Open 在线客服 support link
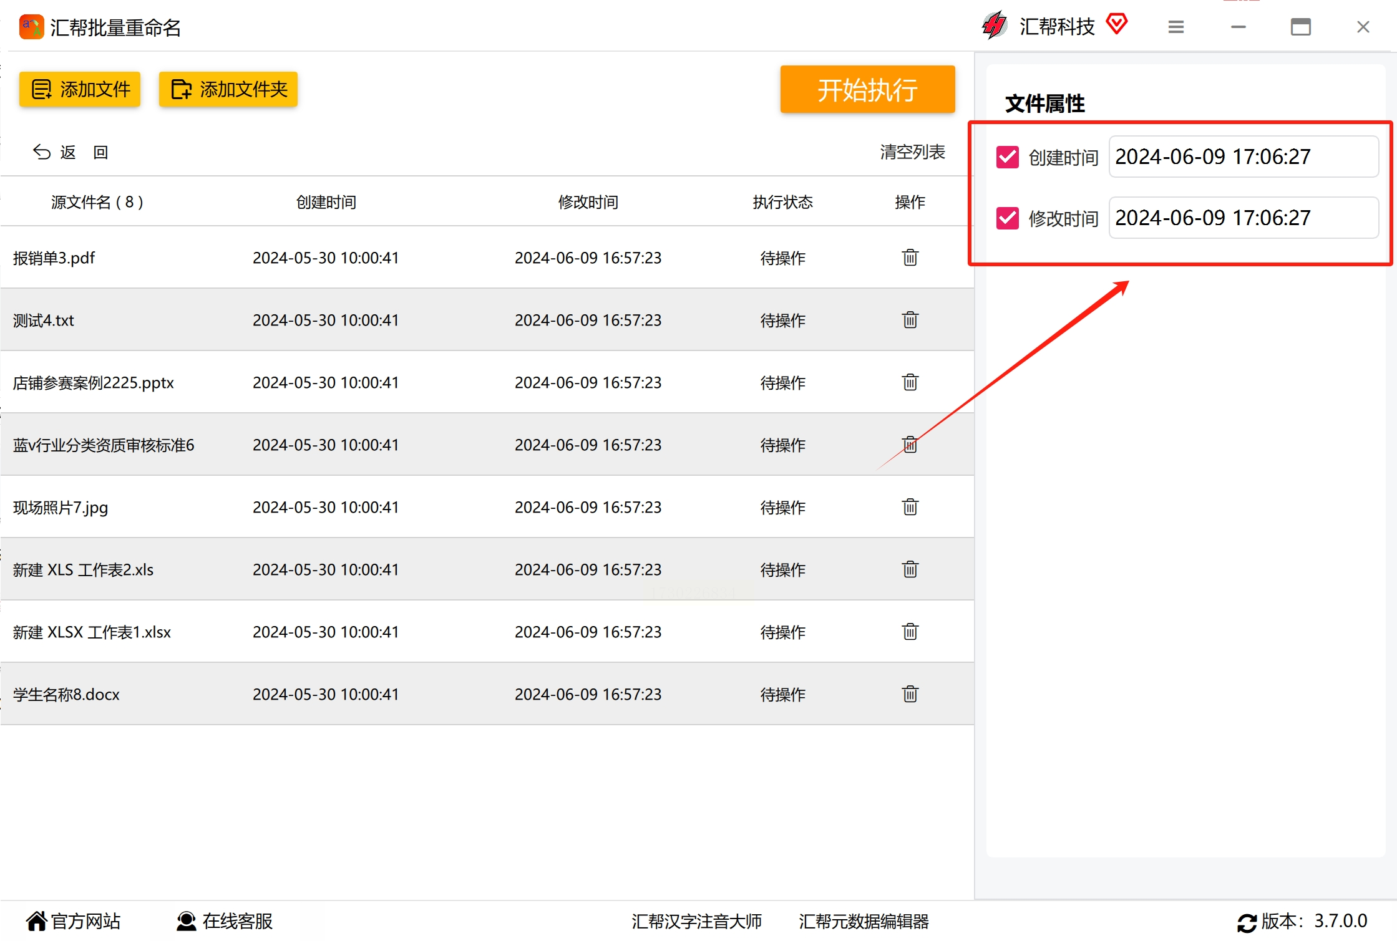 (x=225, y=921)
